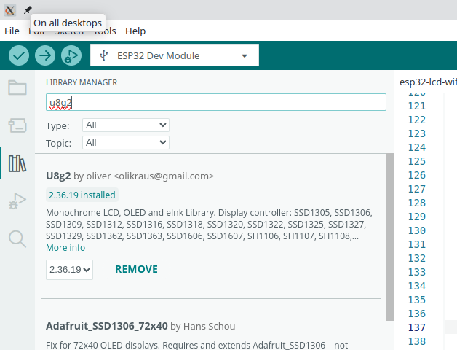Open the Debug panel in the sidebar
The width and height of the screenshot is (457, 350).
(x=17, y=201)
